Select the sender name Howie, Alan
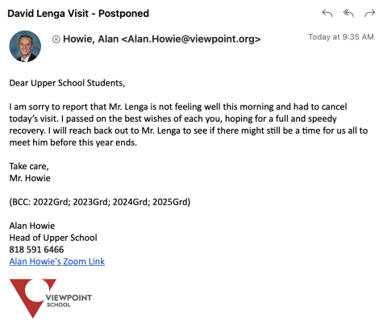The width and height of the screenshot is (383, 332). tap(90, 39)
